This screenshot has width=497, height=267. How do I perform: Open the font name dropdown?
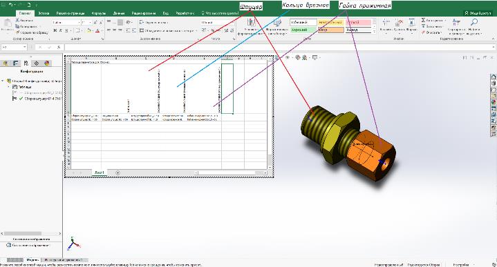(79, 23)
